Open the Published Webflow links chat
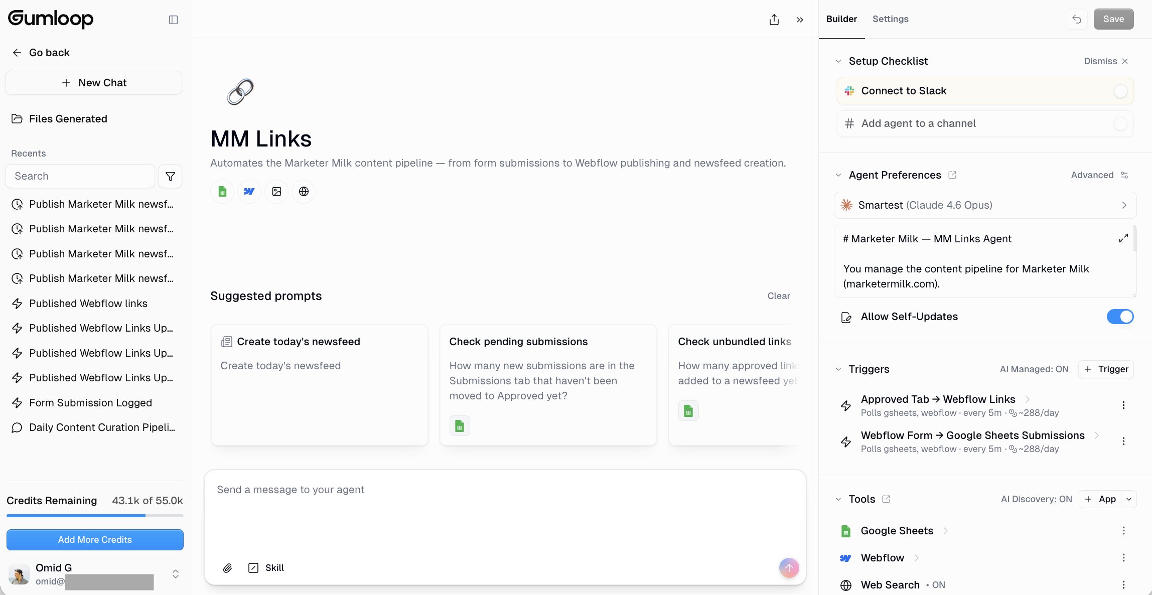Image resolution: width=1152 pixels, height=595 pixels. 88,304
